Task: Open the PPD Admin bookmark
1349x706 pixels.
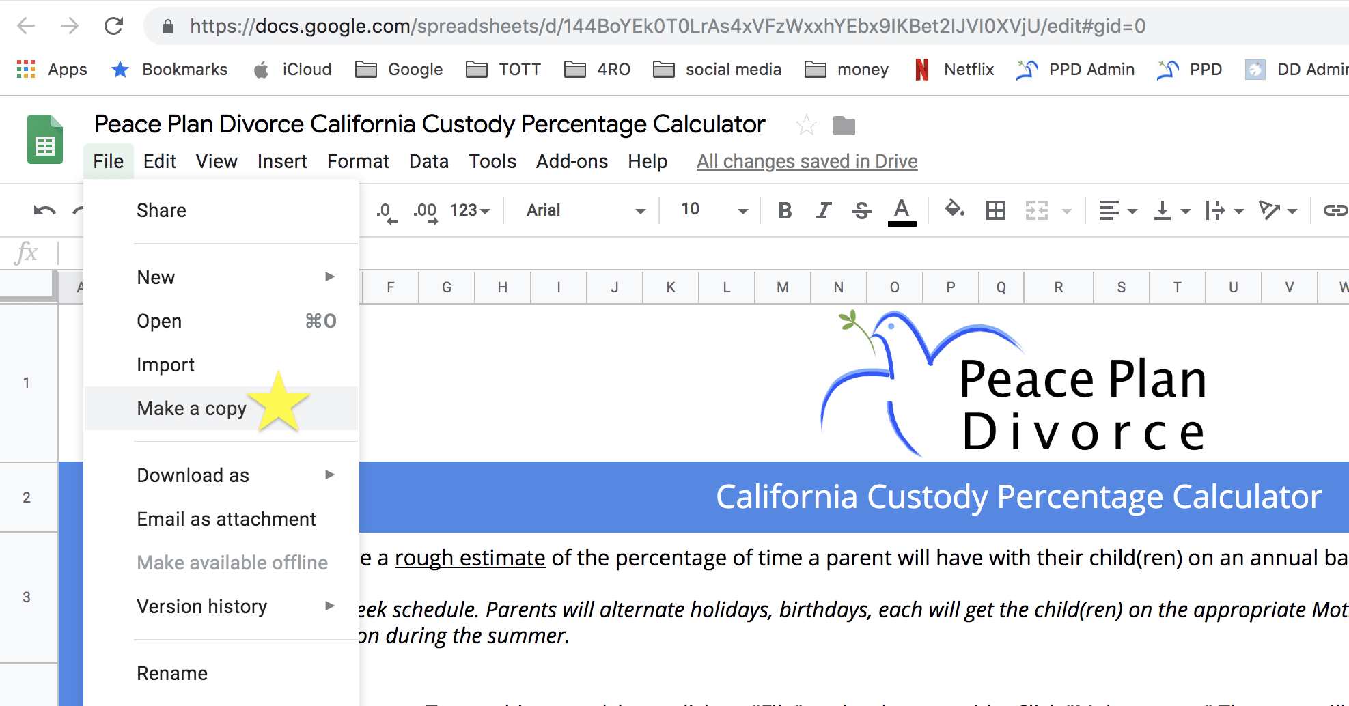Action: click(x=1076, y=70)
